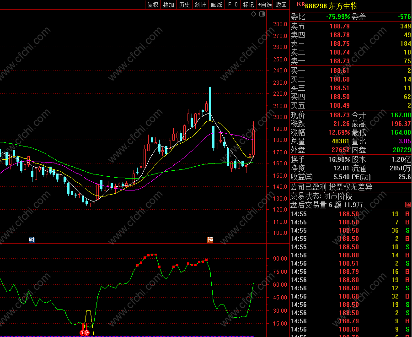The width and height of the screenshot is (412, 337).
Task: Select the 买四 188.50 bid row
Action: point(351,97)
